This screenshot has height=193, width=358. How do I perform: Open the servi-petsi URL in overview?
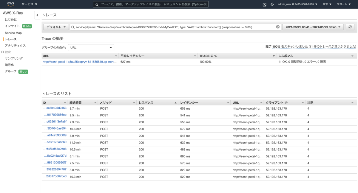[x=80, y=62]
